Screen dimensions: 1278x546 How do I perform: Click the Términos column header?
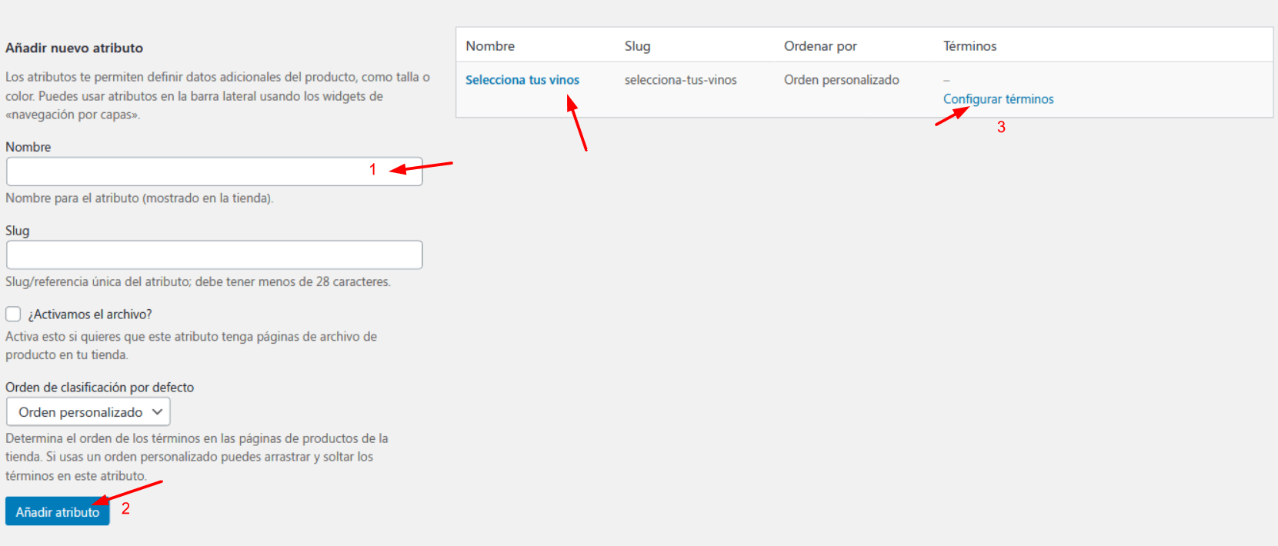click(969, 46)
